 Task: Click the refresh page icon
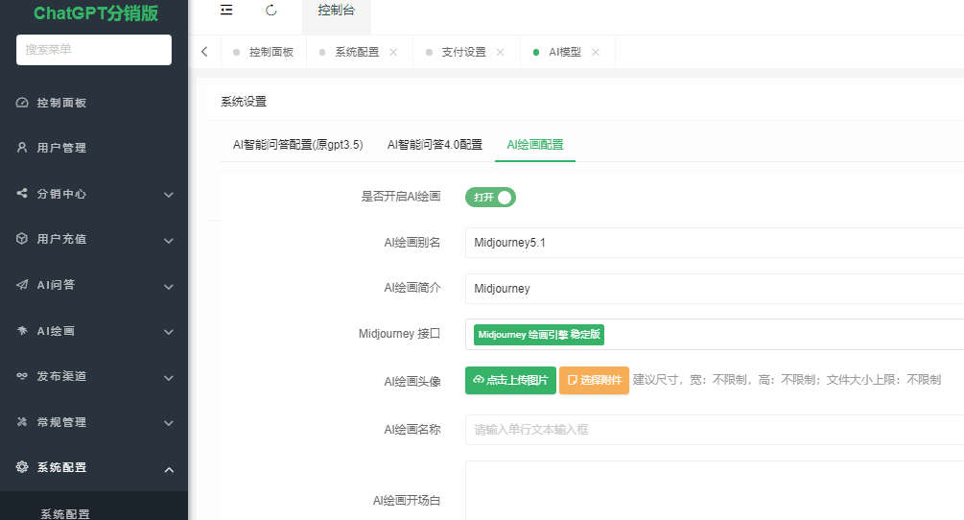[x=271, y=10]
